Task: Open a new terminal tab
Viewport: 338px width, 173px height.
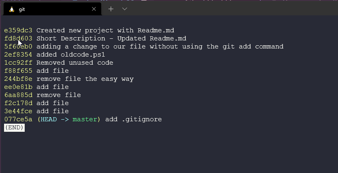Action: 111,9
